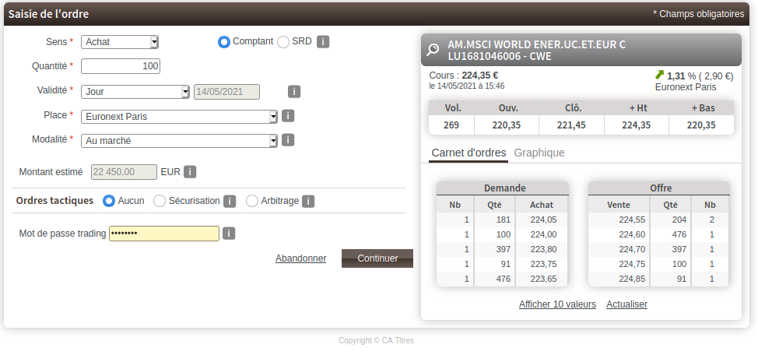Click bid price 224,00 in Demande table
The width and height of the screenshot is (758, 355).
[543, 234]
